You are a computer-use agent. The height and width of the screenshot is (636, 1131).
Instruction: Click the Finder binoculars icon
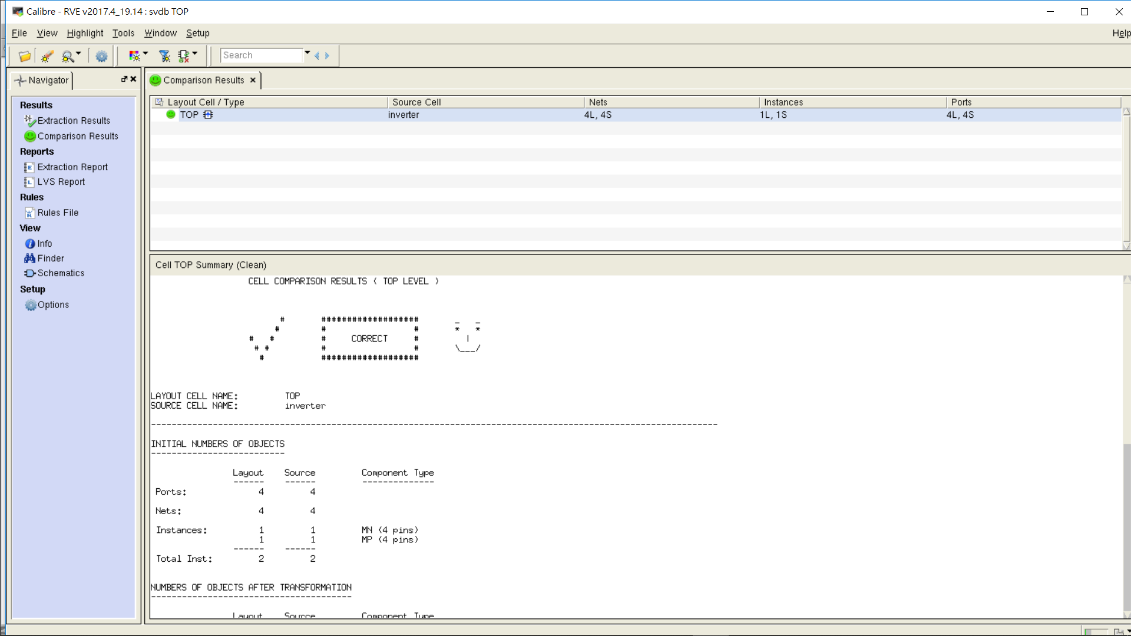click(30, 259)
